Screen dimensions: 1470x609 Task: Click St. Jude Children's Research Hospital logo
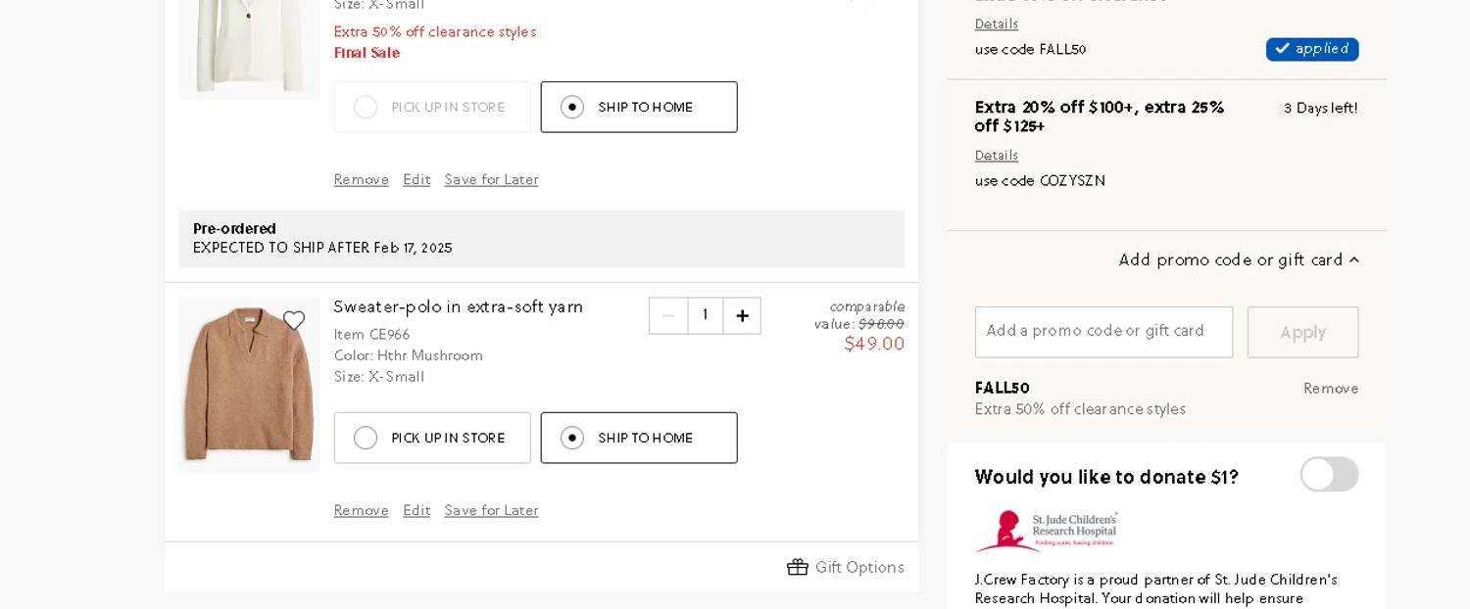(x=1046, y=530)
